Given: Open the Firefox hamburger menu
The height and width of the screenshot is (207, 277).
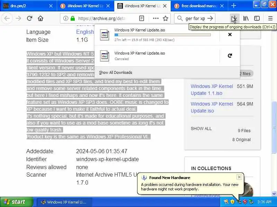Looking at the screenshot, I should point(270,18).
